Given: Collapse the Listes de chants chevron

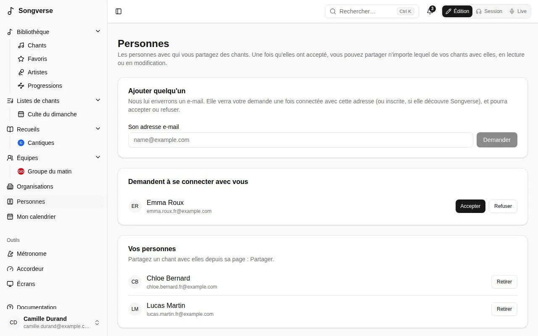Looking at the screenshot, I should click(x=98, y=100).
